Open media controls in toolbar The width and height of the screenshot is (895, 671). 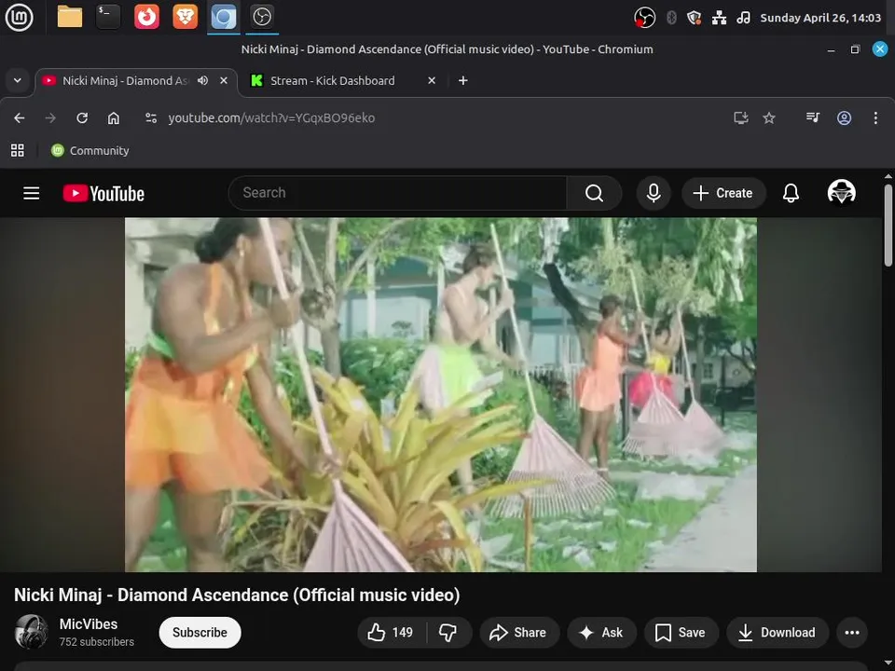(x=813, y=118)
